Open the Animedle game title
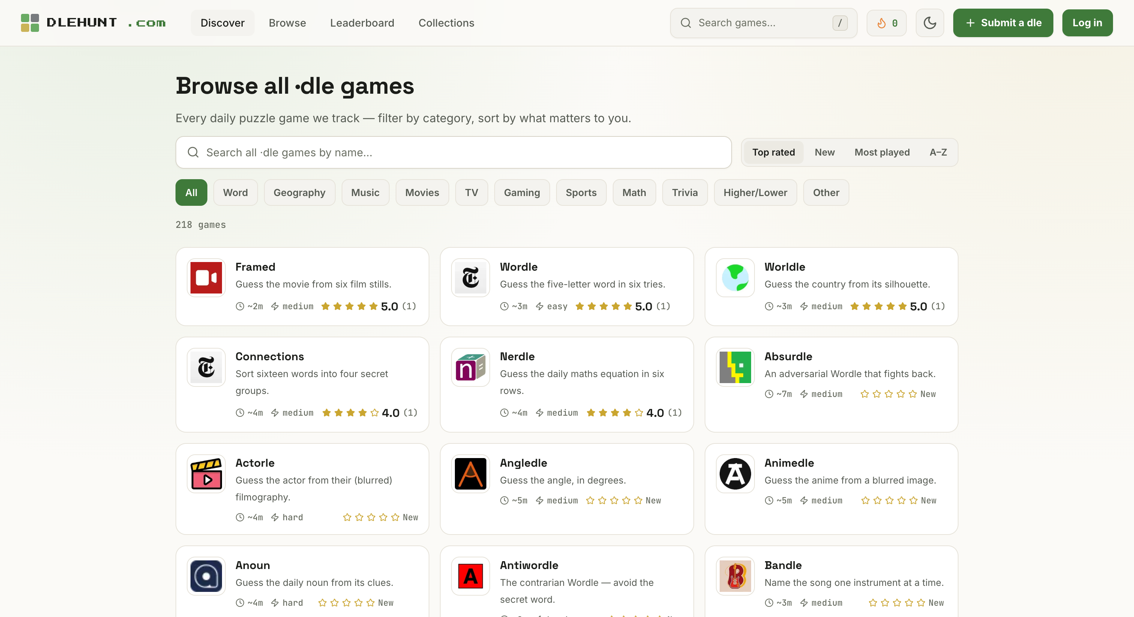The width and height of the screenshot is (1134, 617). coord(789,463)
